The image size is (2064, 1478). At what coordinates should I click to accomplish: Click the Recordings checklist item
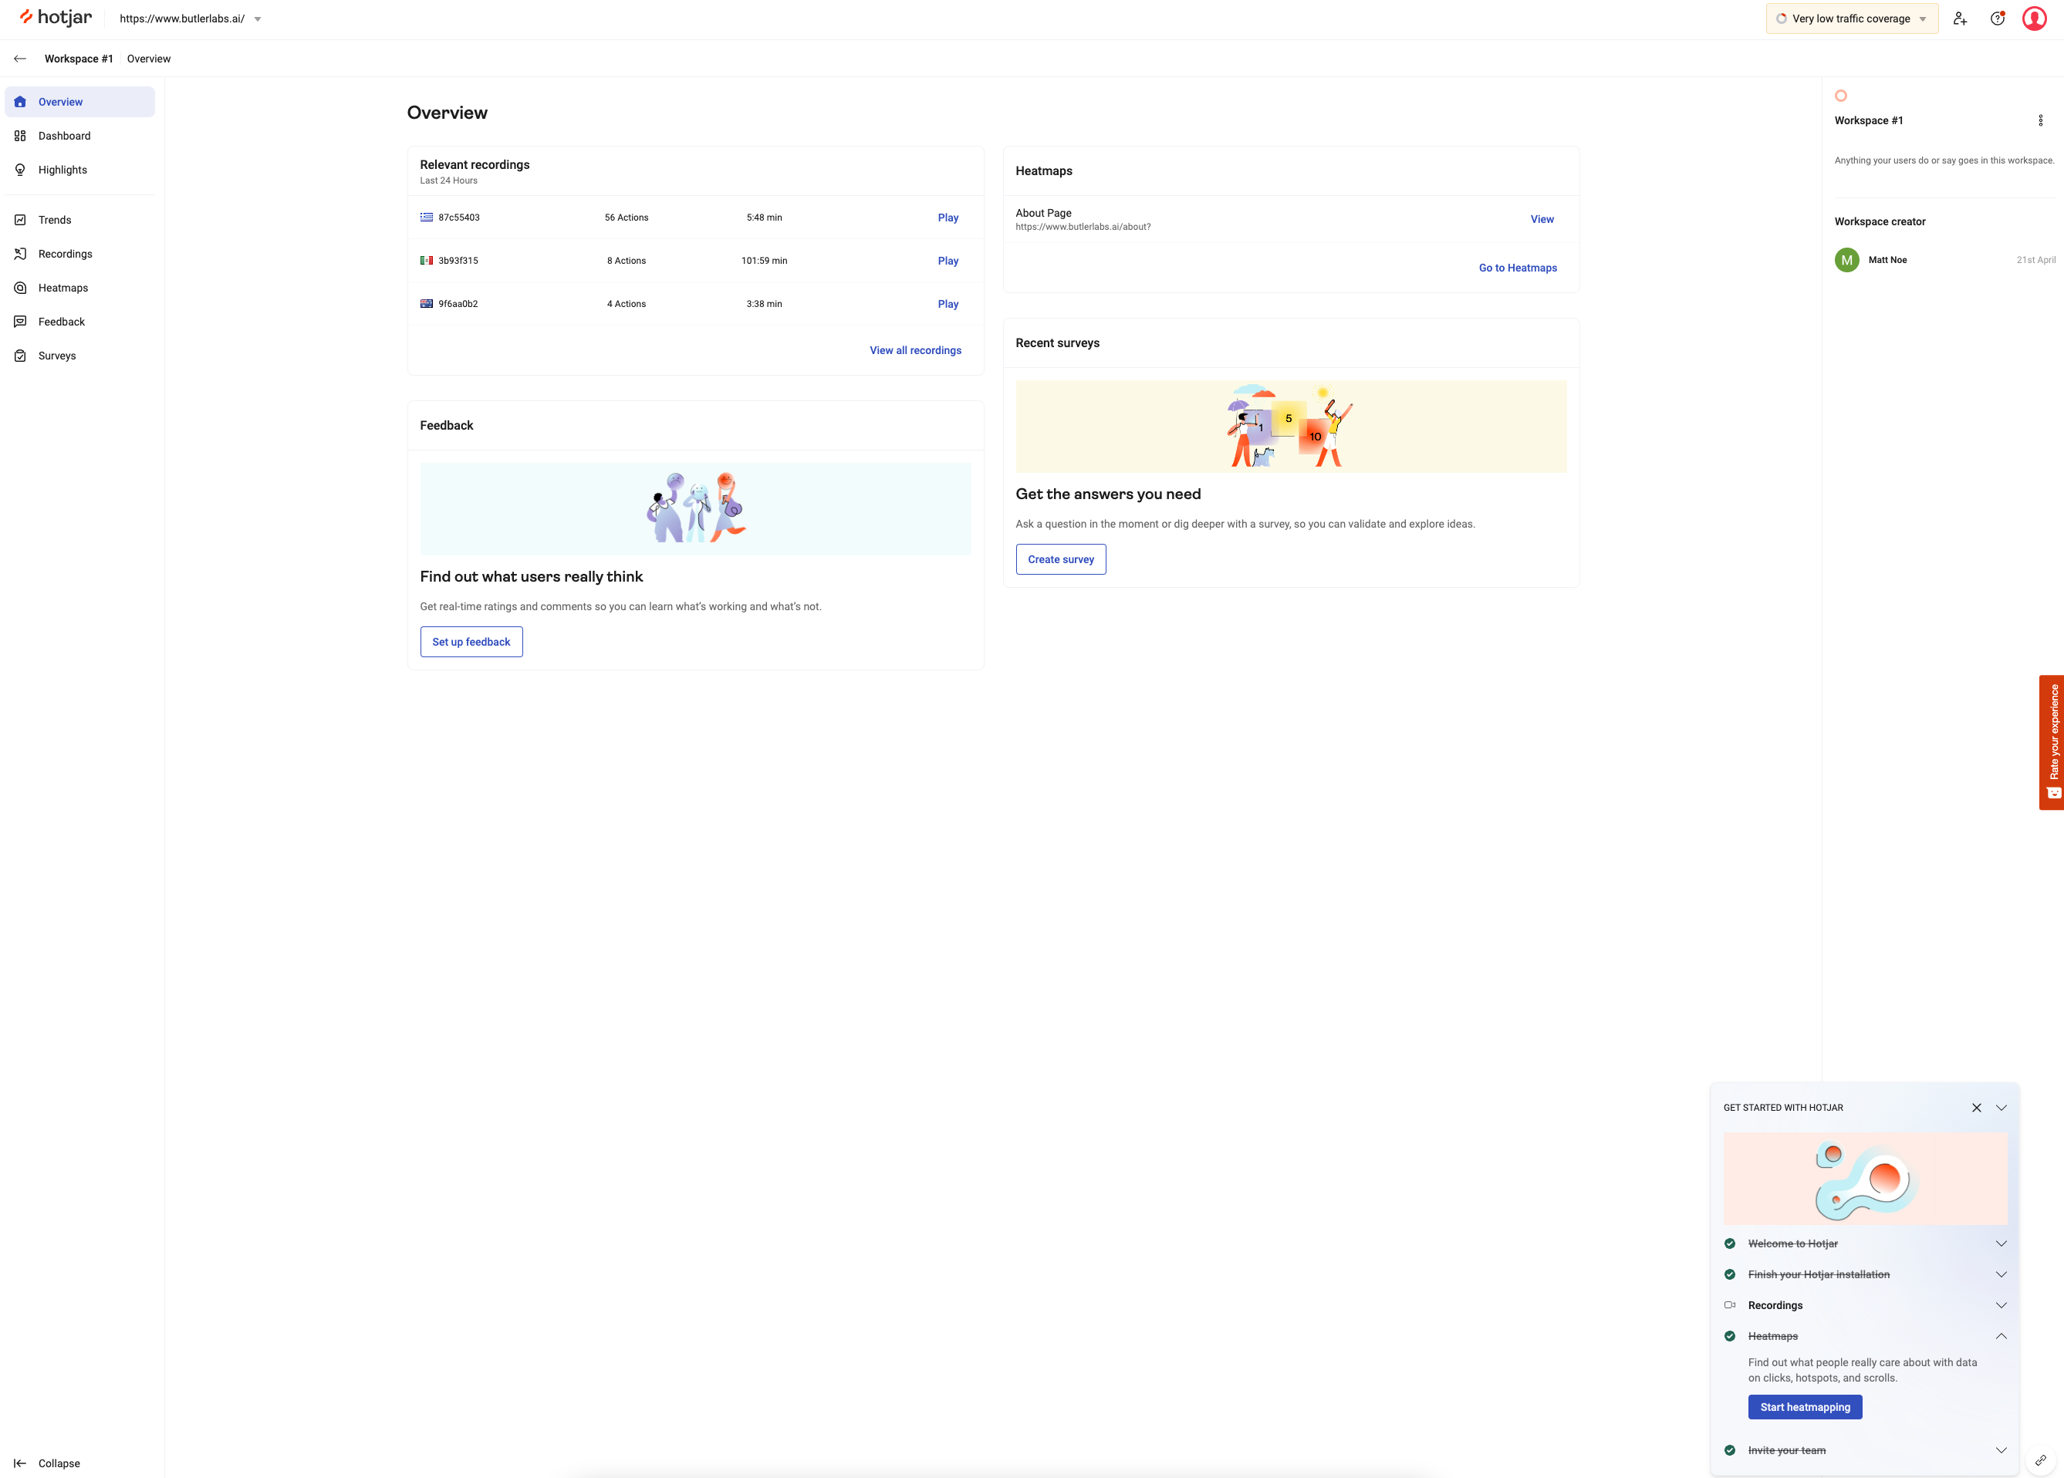click(x=1775, y=1305)
